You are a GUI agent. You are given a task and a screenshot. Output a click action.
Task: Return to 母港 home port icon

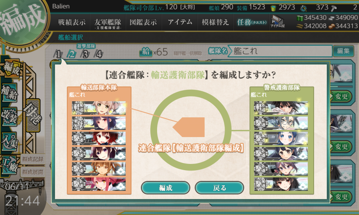pyautogui.click(x=33, y=115)
